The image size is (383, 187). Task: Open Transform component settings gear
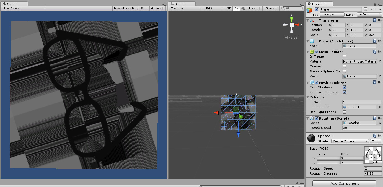point(379,20)
